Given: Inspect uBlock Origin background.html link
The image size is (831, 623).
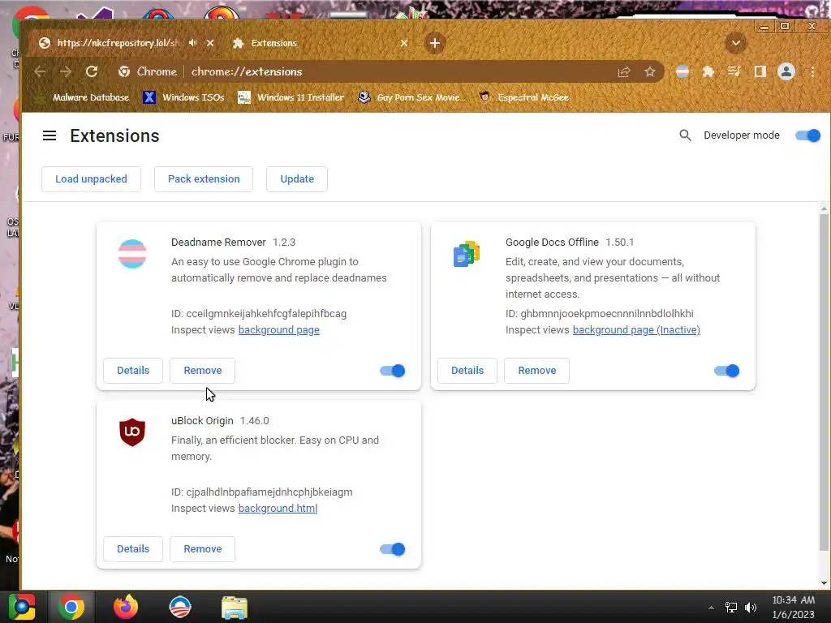Looking at the screenshot, I should (x=278, y=509).
